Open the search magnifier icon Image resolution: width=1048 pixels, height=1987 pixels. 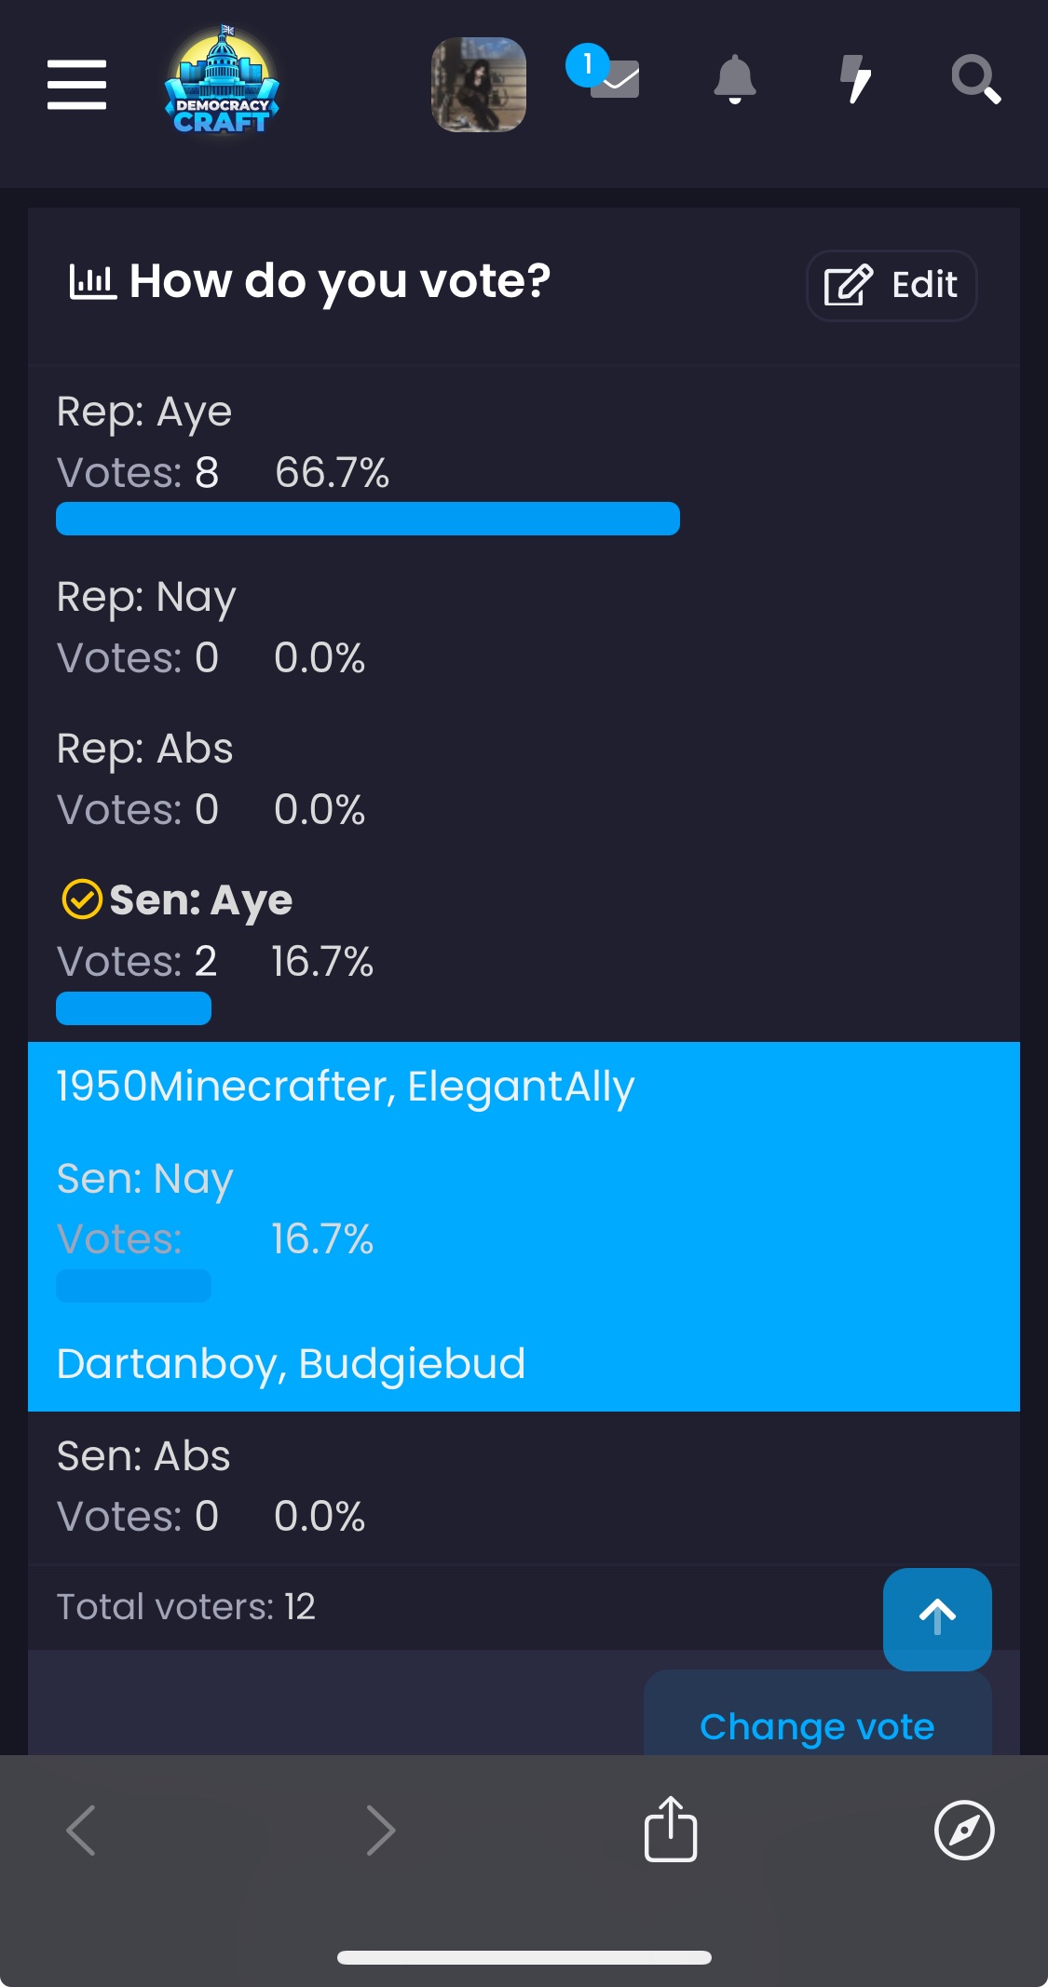tap(975, 80)
